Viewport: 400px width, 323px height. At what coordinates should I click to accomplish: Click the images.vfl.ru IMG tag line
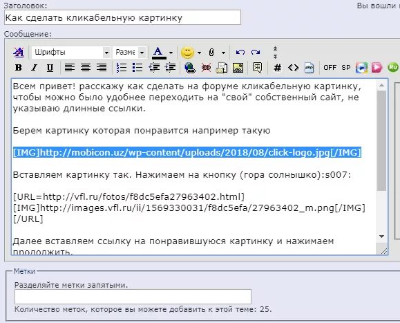coord(189,208)
